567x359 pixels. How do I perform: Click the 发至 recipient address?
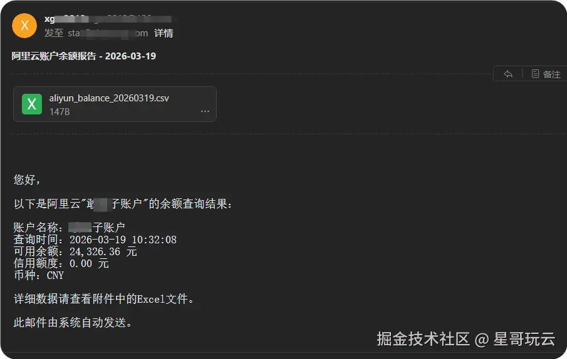(108, 33)
